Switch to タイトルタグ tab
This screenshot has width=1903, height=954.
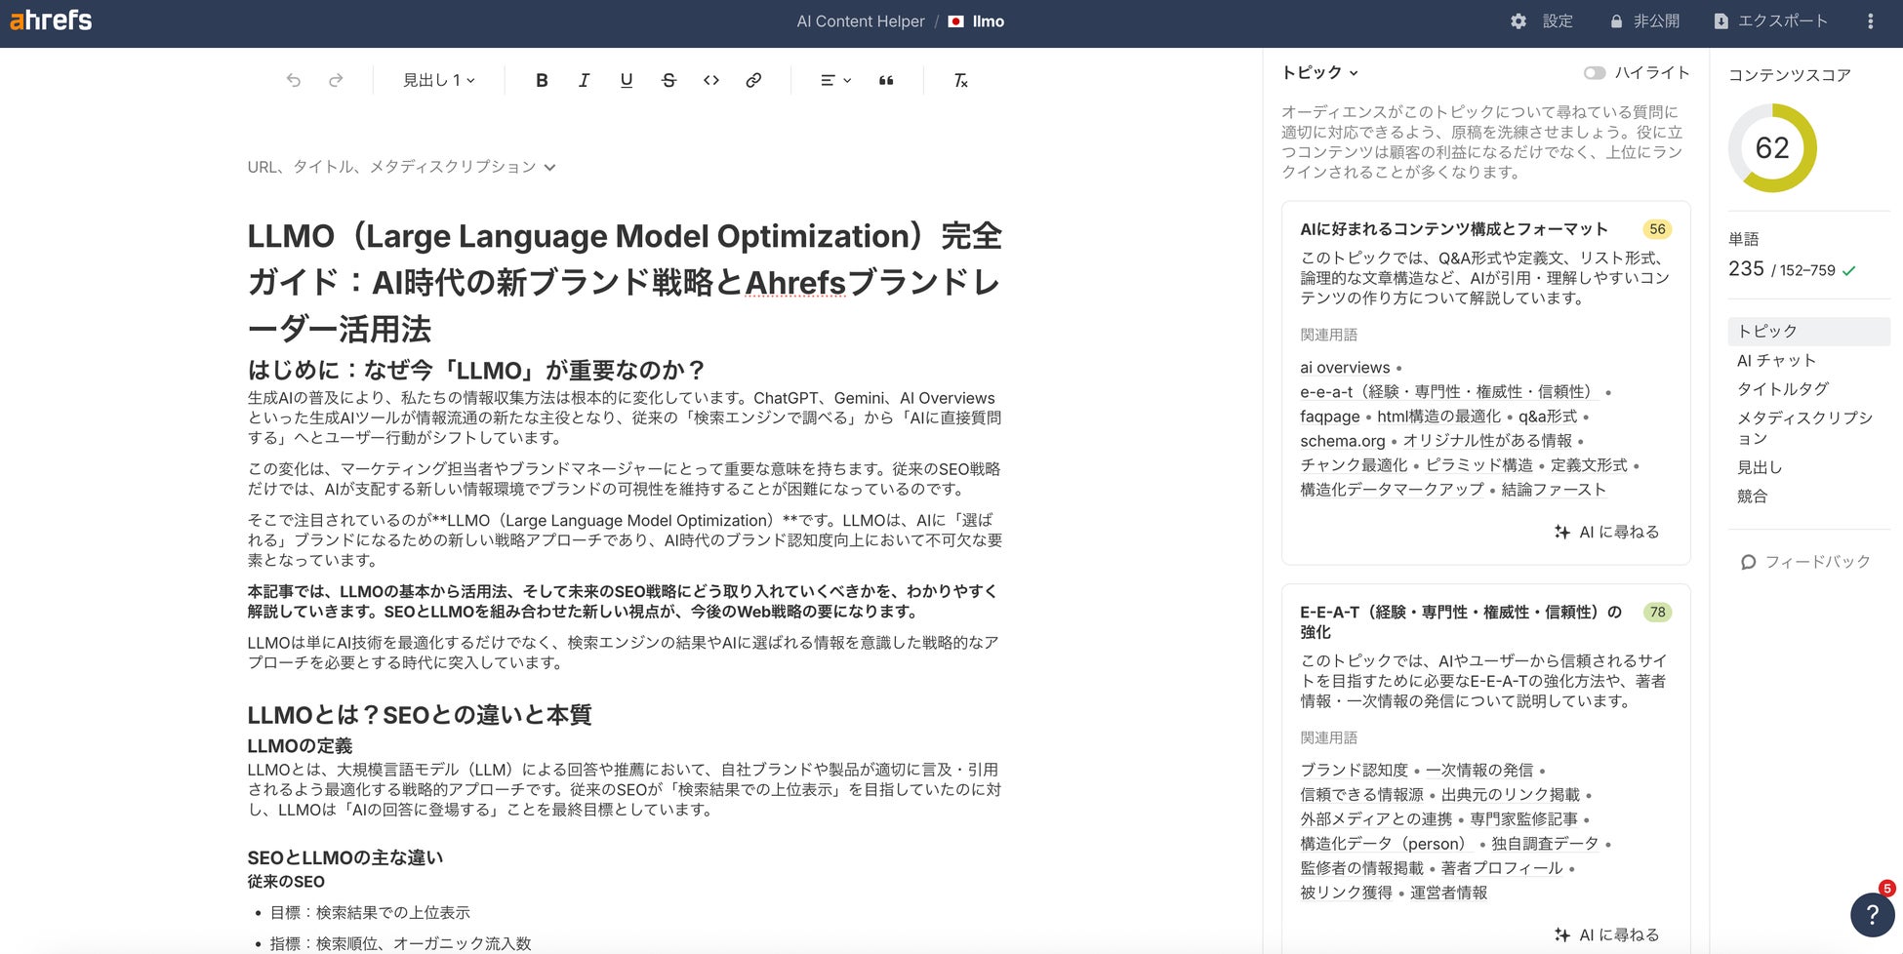pyautogui.click(x=1782, y=389)
